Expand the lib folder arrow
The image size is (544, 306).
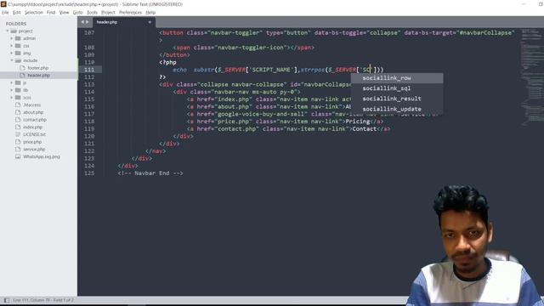(11, 90)
